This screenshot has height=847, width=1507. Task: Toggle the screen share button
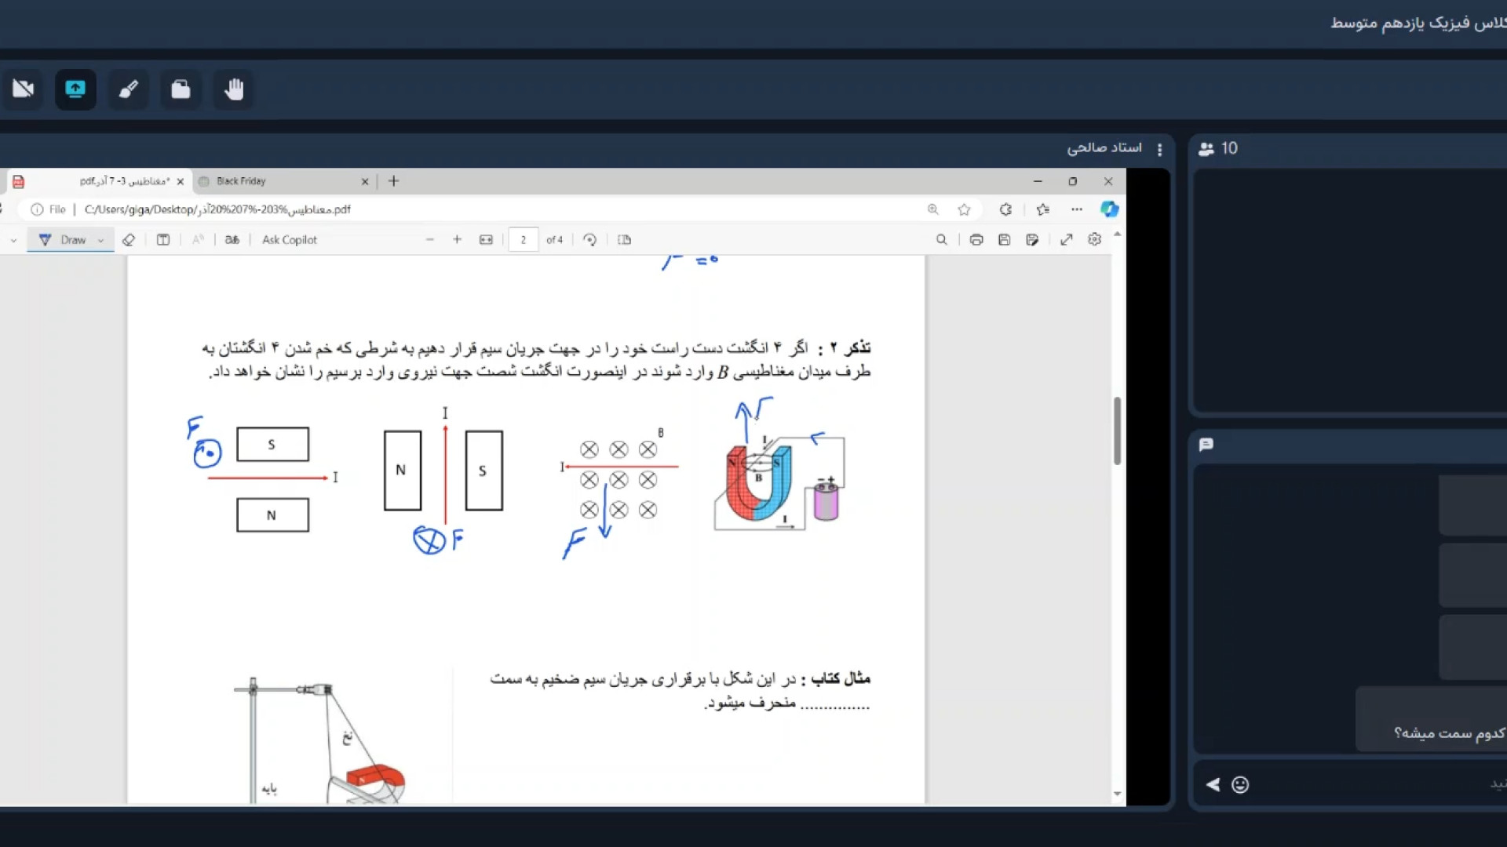click(x=75, y=89)
